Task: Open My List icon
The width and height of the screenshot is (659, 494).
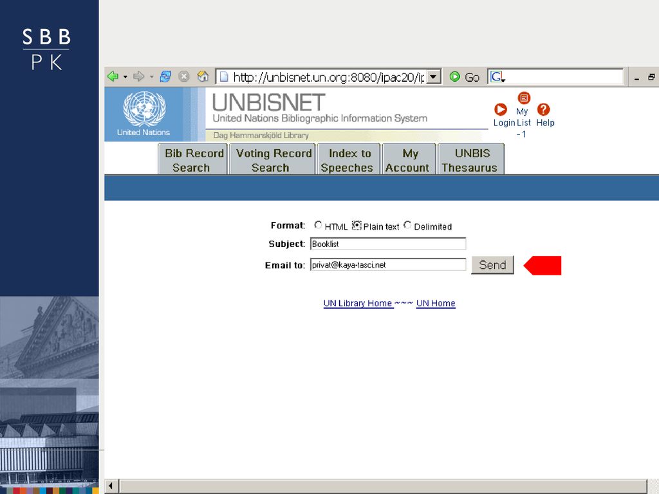Action: pos(524,98)
